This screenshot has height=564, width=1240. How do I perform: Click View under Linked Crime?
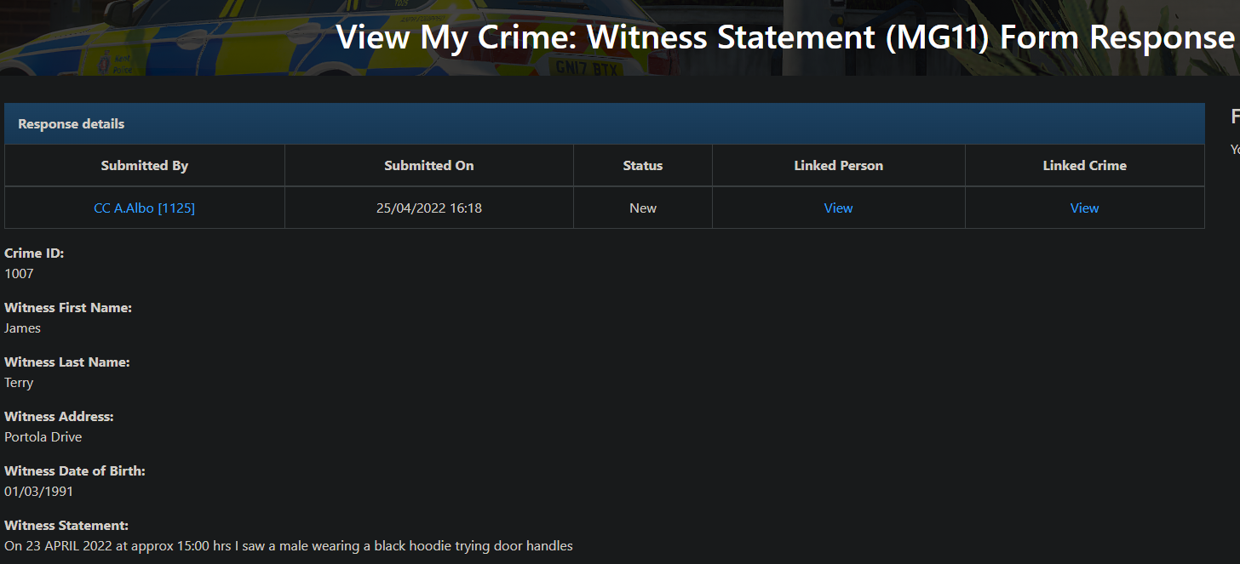point(1084,208)
